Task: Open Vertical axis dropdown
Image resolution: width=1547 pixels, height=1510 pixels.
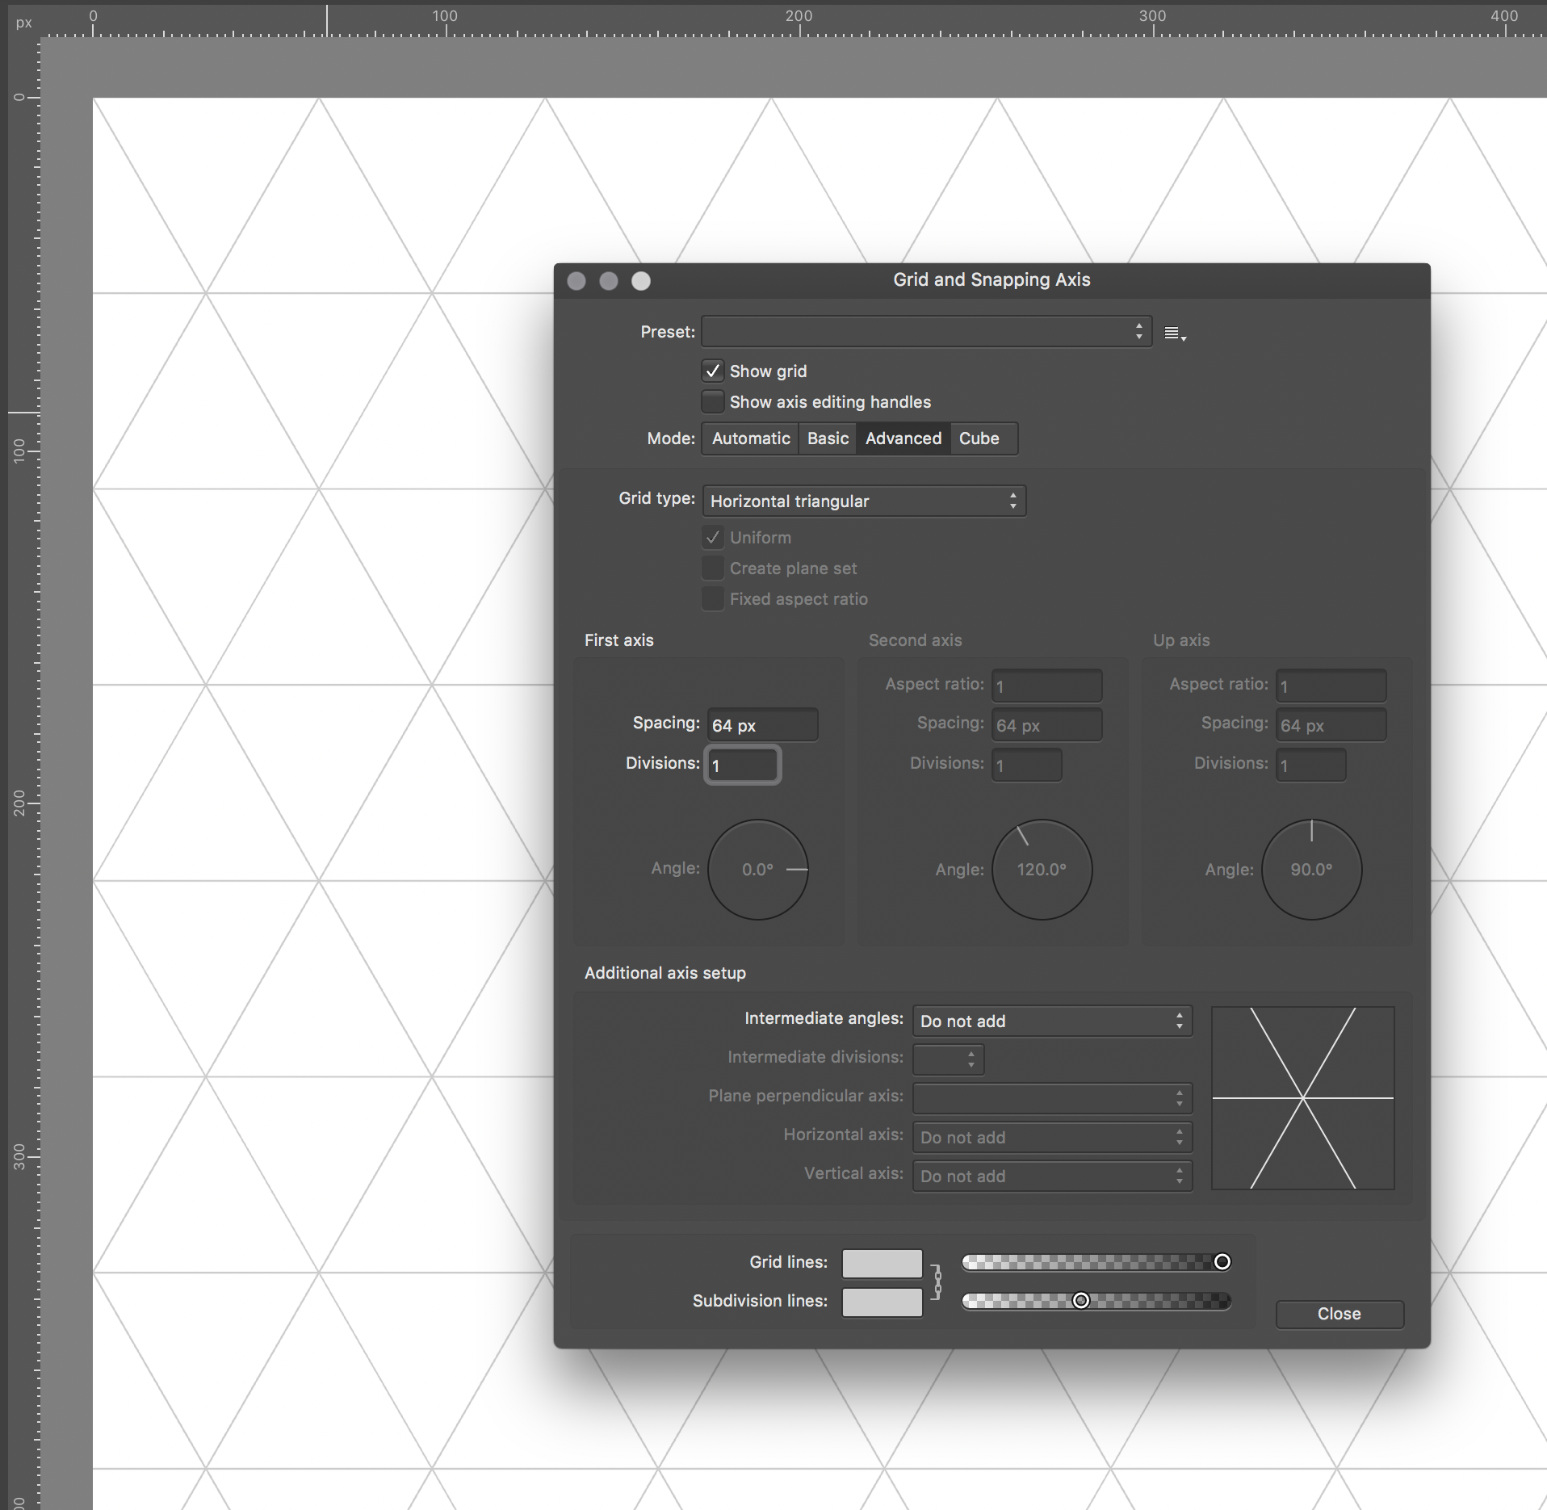Action: point(1052,1176)
